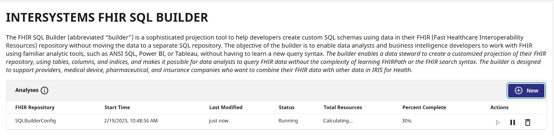Screen dimensions: 554x136
Task: Sort by FHIR Repository column header
Action: [35, 107]
